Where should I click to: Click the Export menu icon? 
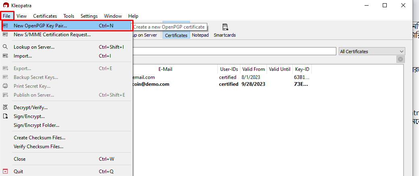(5, 68)
